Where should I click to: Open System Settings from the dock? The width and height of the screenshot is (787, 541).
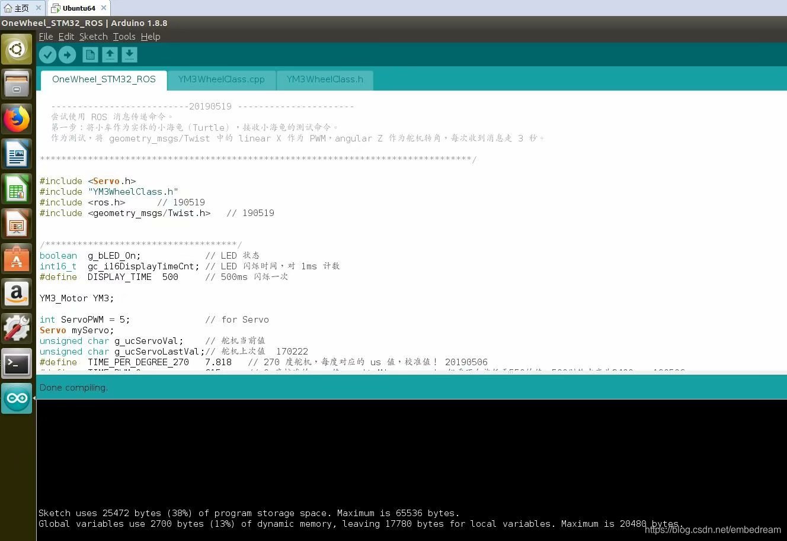point(17,329)
